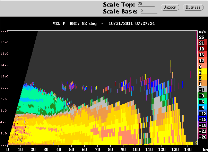
Task: Select the yellow 6 m/s legend swatch
Action: (x=201, y=72)
